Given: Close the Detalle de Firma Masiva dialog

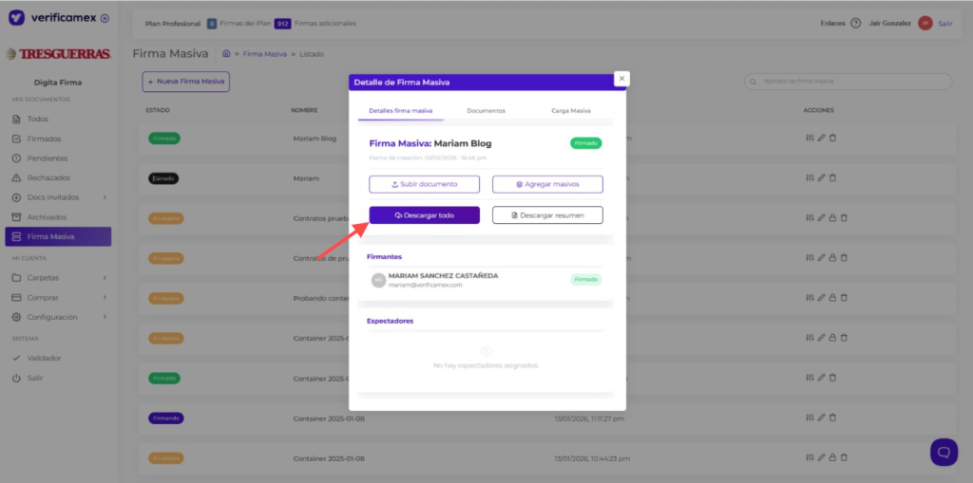Looking at the screenshot, I should coord(621,79).
